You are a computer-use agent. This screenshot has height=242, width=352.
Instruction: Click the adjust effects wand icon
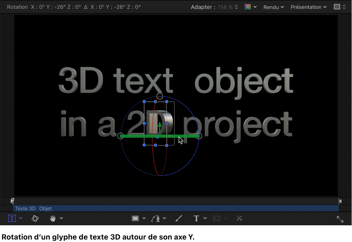tap(239, 218)
